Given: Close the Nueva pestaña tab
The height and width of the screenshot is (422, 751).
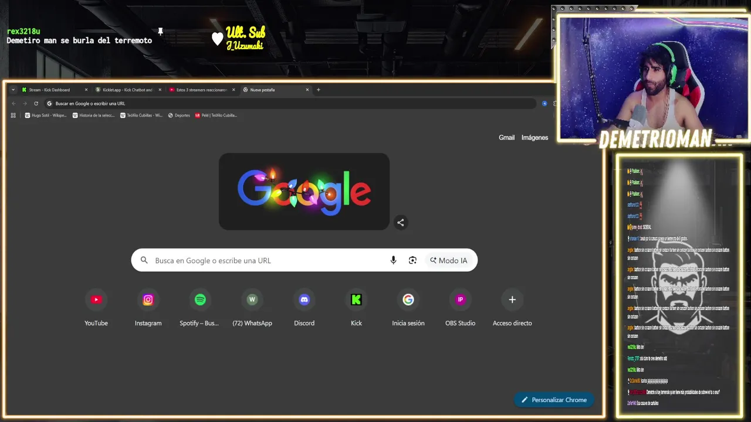Looking at the screenshot, I should pyautogui.click(x=307, y=90).
